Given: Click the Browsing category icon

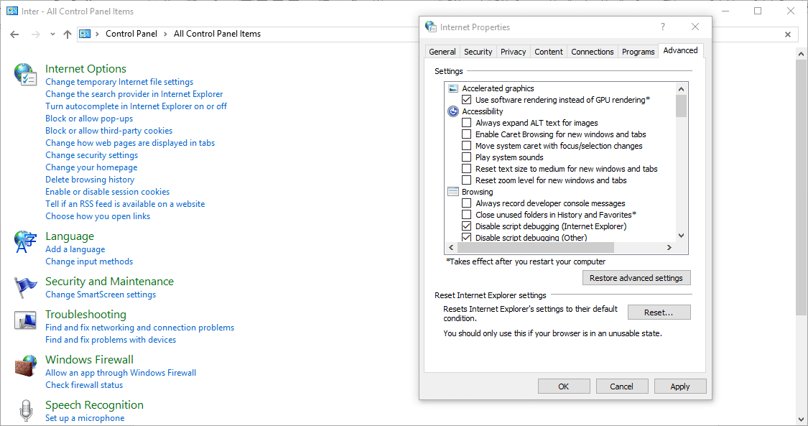Looking at the screenshot, I should [x=453, y=192].
